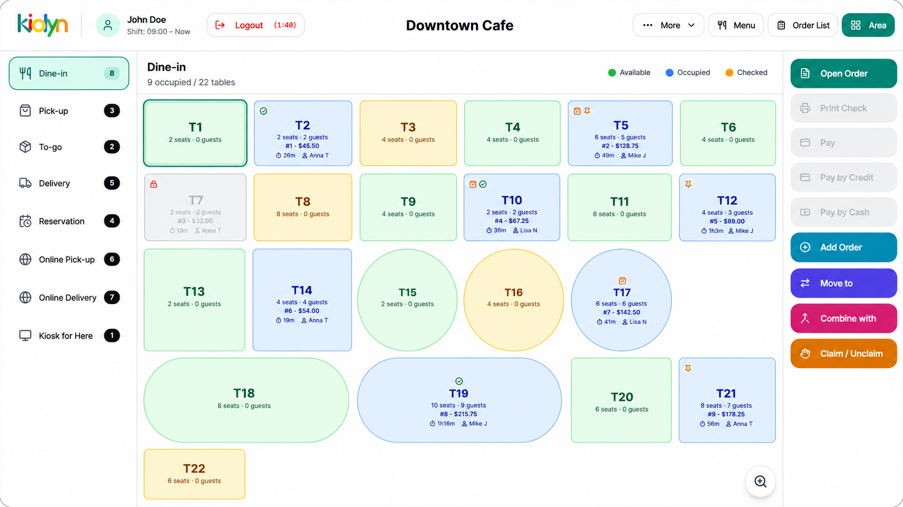
Task: Click the To-go box icon
Action: tap(25, 147)
